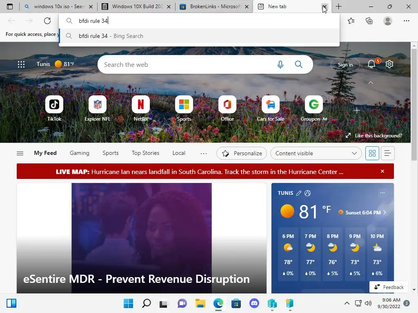
Task: Expand Sunset 6:04 PM details chevron
Action: pyautogui.click(x=385, y=212)
